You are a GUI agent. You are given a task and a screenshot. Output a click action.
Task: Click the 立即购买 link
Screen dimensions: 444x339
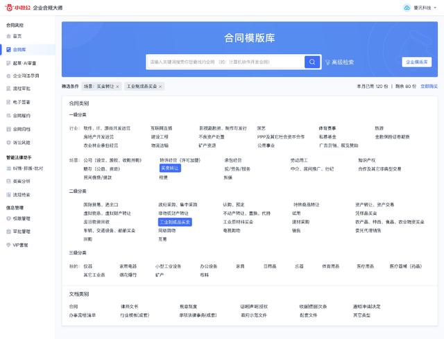[x=429, y=86]
